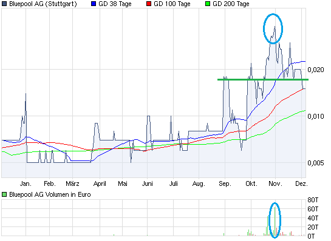Click the '0,020' price axis value
Screen dimensions: 331x241
[316, 70]
